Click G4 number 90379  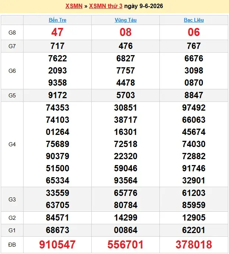(57, 156)
